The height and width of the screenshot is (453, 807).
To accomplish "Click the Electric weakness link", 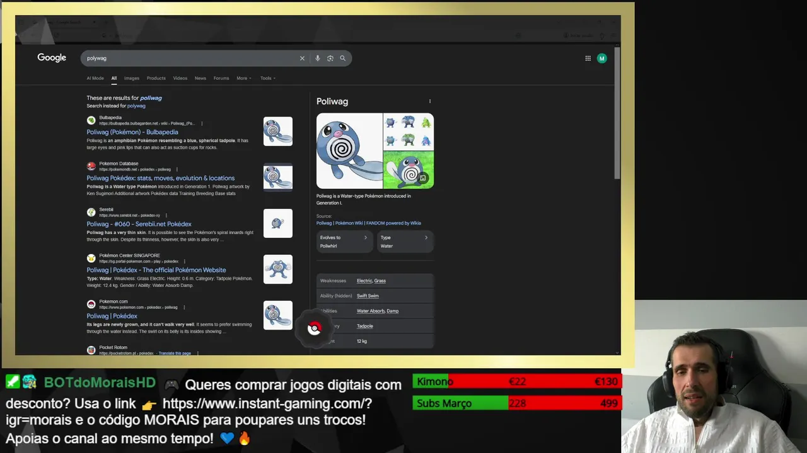I will [364, 281].
